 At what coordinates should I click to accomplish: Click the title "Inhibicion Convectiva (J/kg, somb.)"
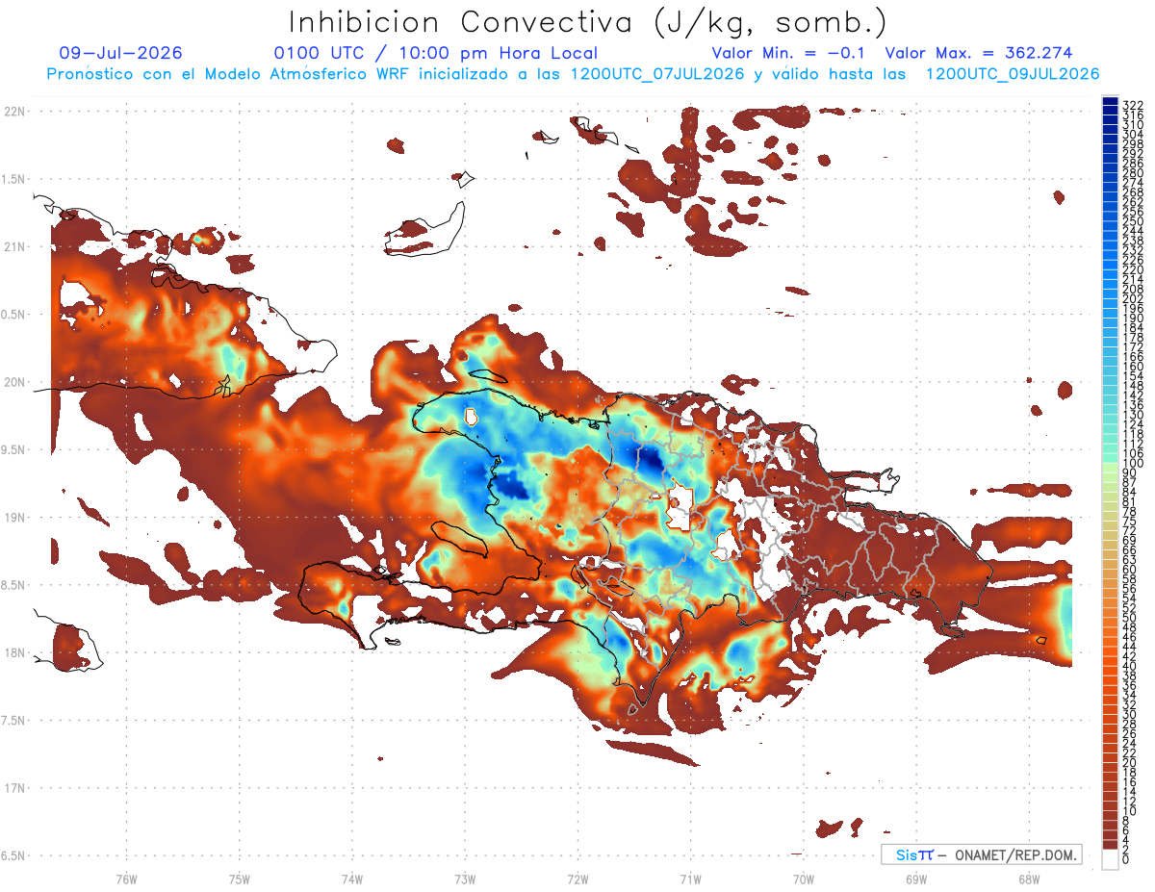tap(588, 22)
